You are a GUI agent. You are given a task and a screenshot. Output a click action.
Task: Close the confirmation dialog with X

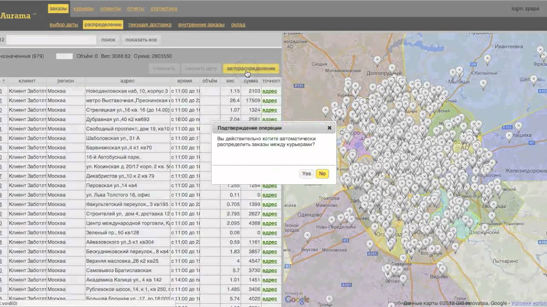(x=329, y=128)
